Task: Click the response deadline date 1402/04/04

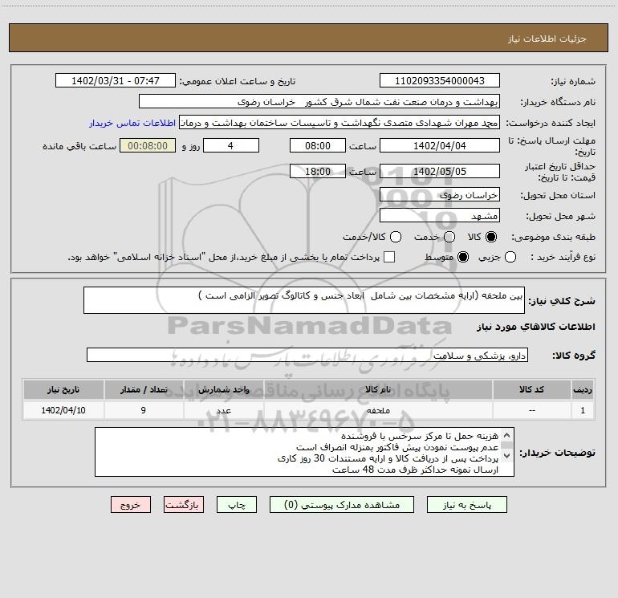Action: coord(440,145)
